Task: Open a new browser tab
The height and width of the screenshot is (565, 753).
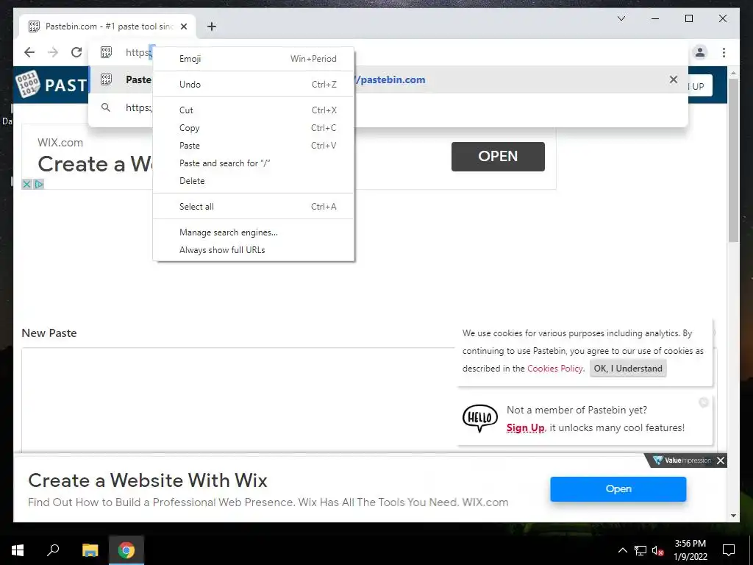Action: (211, 26)
